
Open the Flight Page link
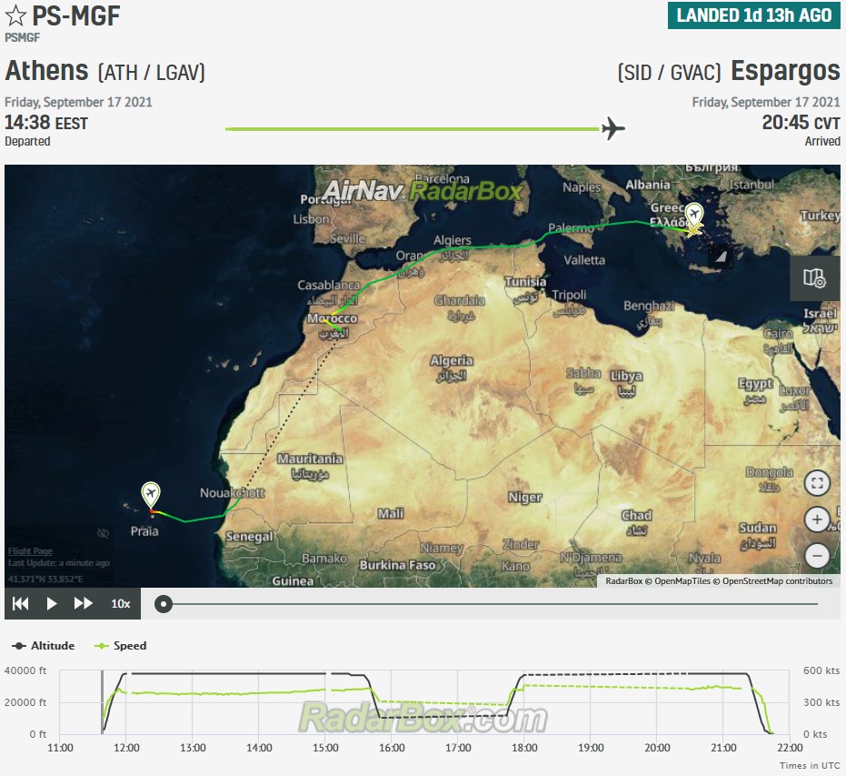pos(30,550)
